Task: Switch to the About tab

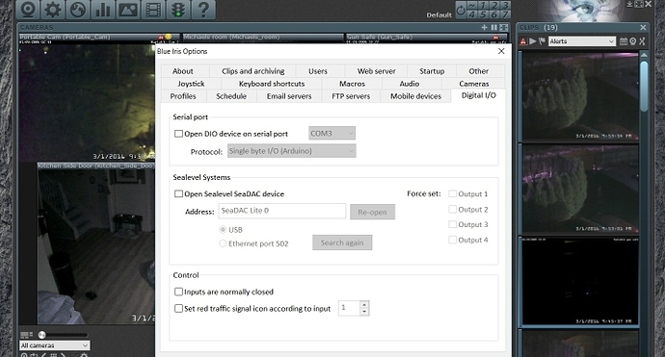Action: 183,71
